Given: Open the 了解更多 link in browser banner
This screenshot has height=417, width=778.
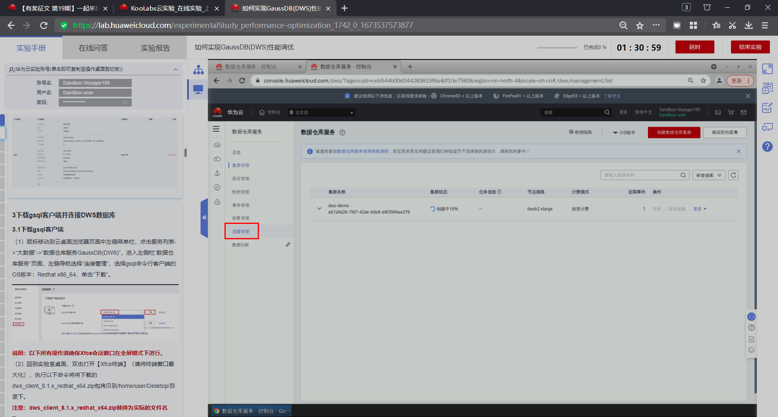Looking at the screenshot, I should (612, 96).
